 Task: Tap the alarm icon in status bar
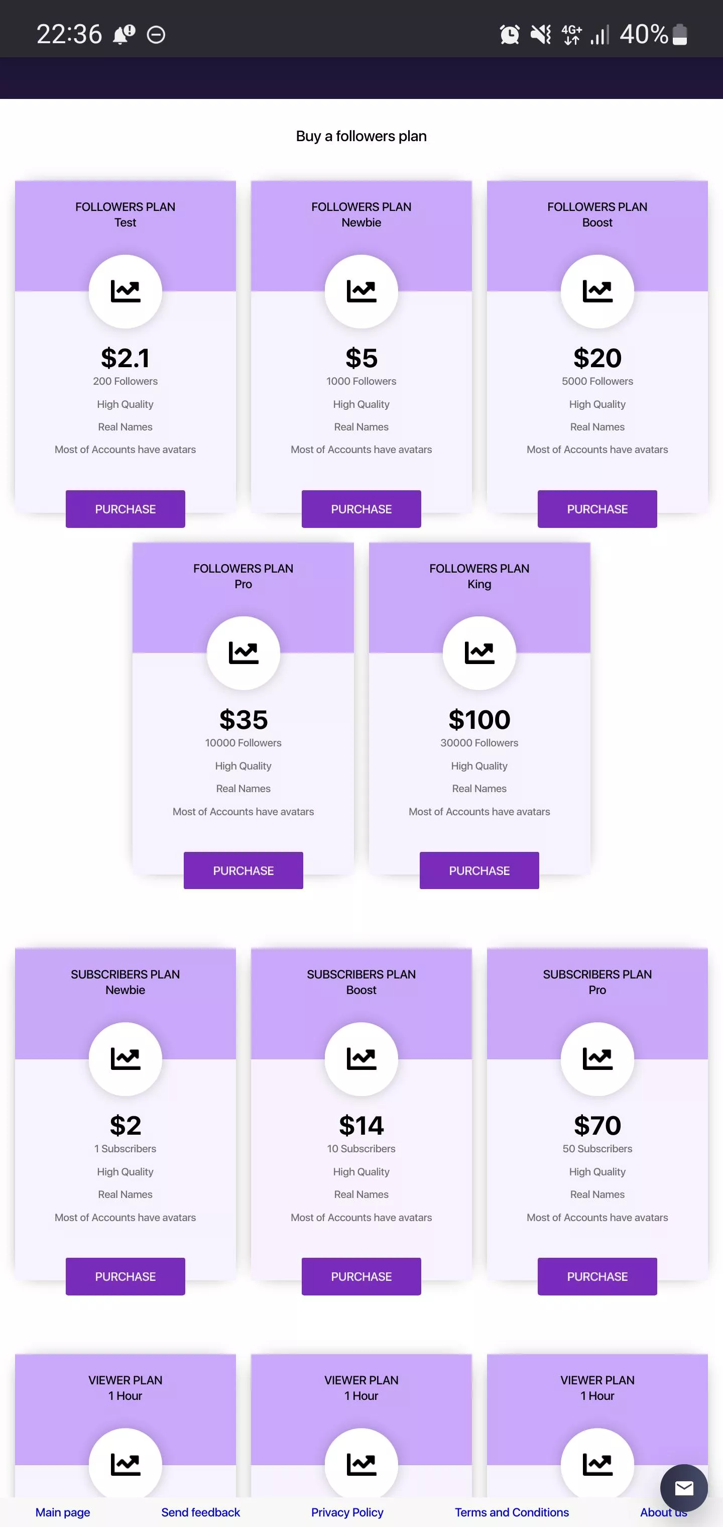click(509, 34)
